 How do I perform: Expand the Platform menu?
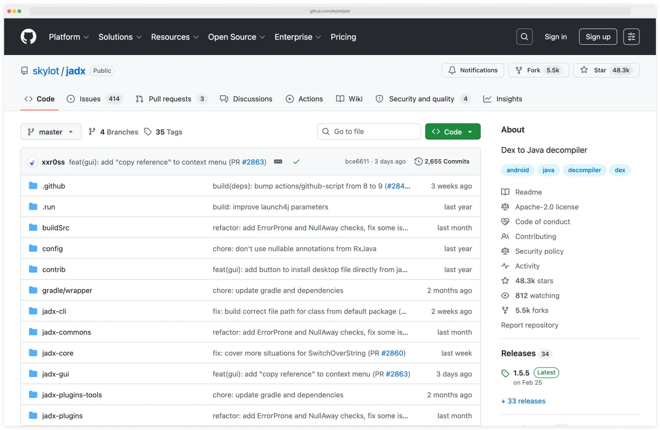[x=69, y=37]
